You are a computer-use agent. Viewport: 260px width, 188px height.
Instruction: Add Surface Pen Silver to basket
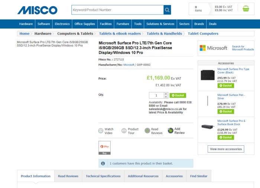[225, 111]
